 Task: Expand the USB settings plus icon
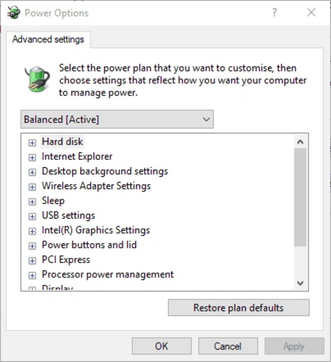tap(32, 216)
